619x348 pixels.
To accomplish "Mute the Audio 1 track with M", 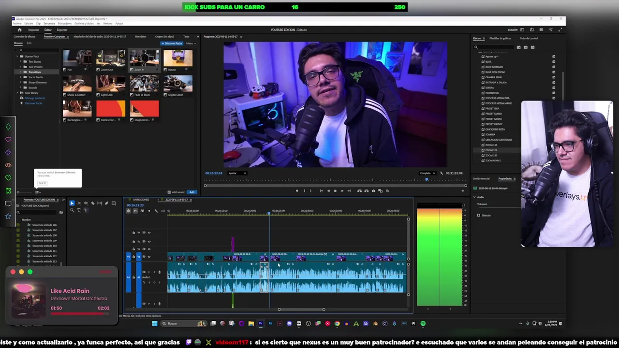I will (149, 272).
